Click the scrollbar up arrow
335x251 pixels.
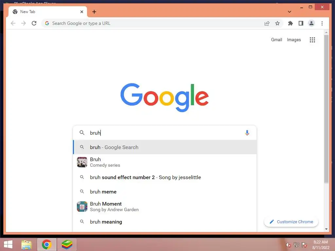(326, 32)
